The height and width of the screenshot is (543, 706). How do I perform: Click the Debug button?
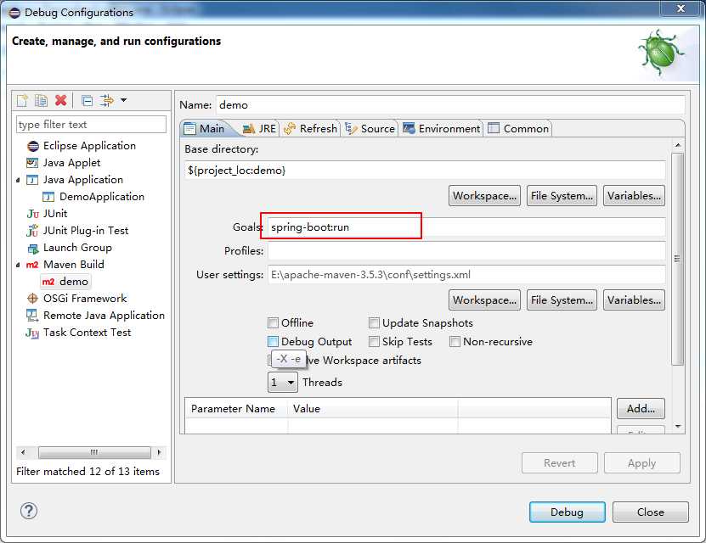coord(567,512)
